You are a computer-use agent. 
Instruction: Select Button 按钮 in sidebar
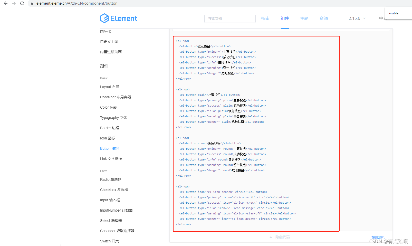109,148
